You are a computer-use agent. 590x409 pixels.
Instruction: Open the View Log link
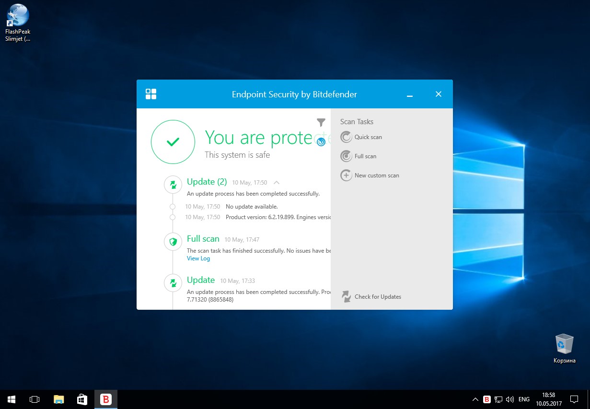198,258
